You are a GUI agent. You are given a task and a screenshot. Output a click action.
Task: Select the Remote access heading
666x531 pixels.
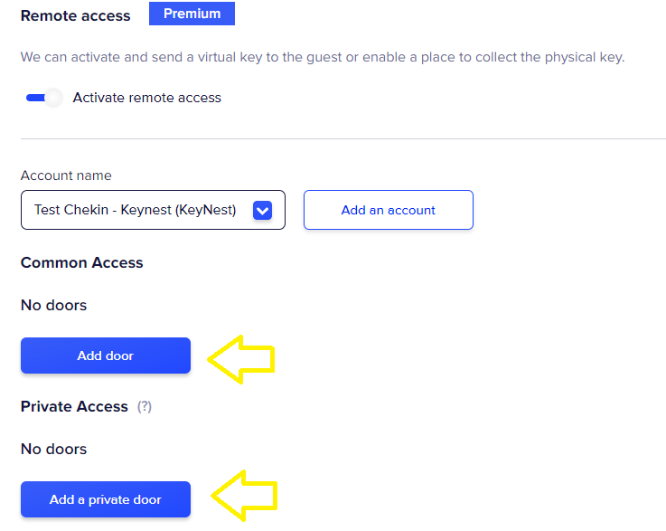[75, 15]
